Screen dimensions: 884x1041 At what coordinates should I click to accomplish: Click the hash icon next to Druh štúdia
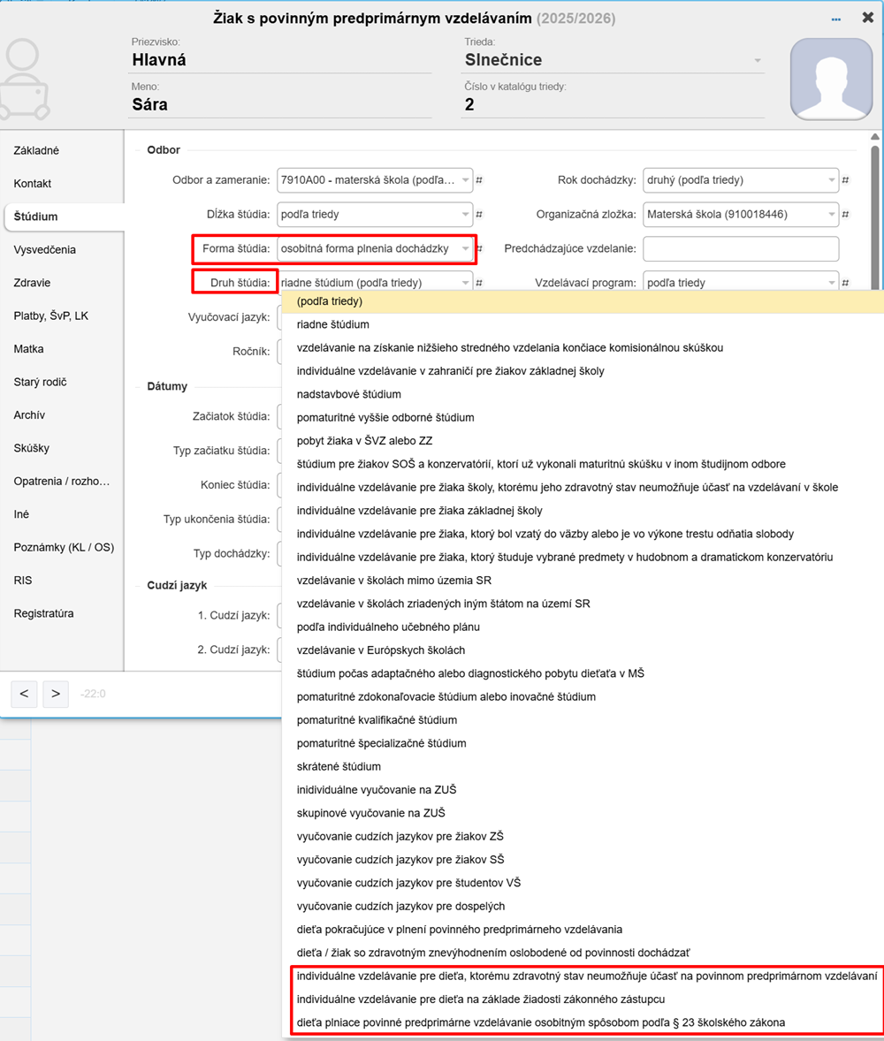(479, 283)
